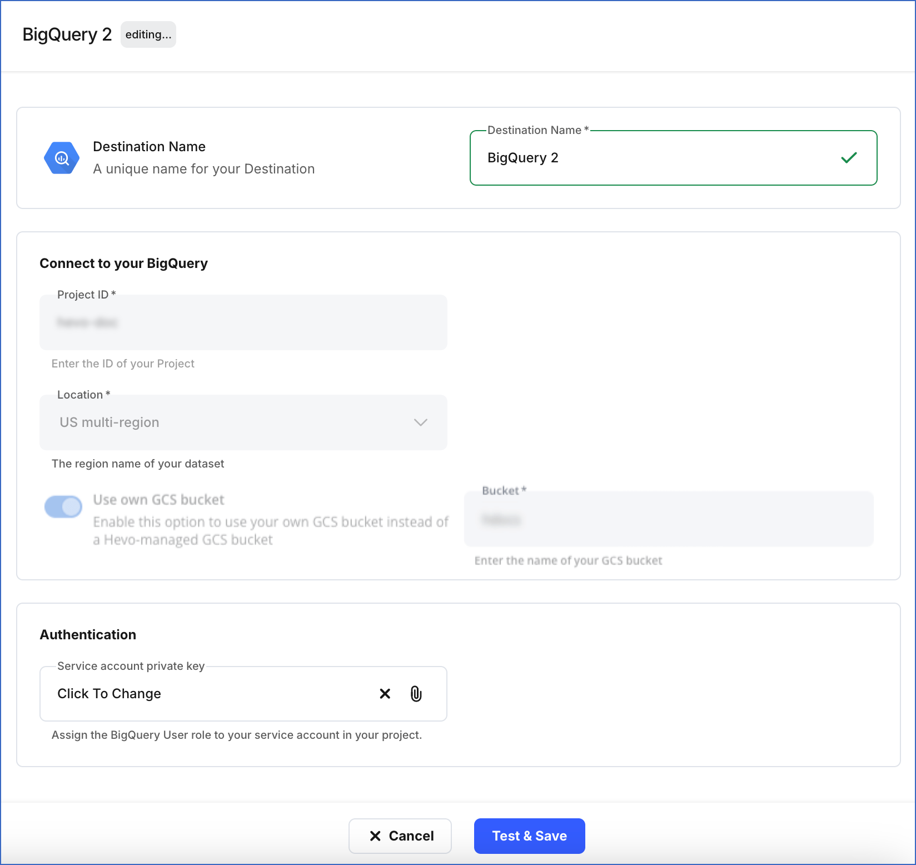Click the BigQuery 2 page heading

[67, 34]
